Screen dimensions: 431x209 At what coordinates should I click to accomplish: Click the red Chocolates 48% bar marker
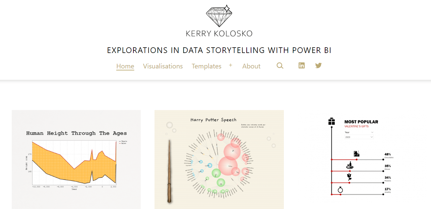357,160
